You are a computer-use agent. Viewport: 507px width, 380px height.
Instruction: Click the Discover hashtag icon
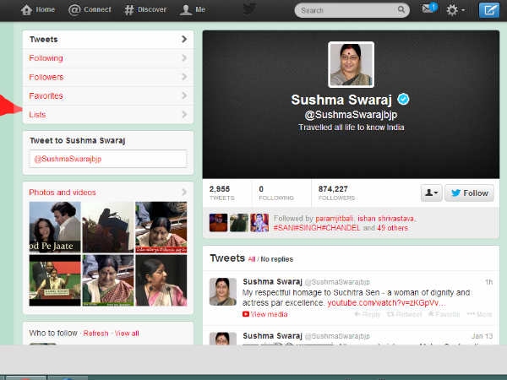point(129,10)
